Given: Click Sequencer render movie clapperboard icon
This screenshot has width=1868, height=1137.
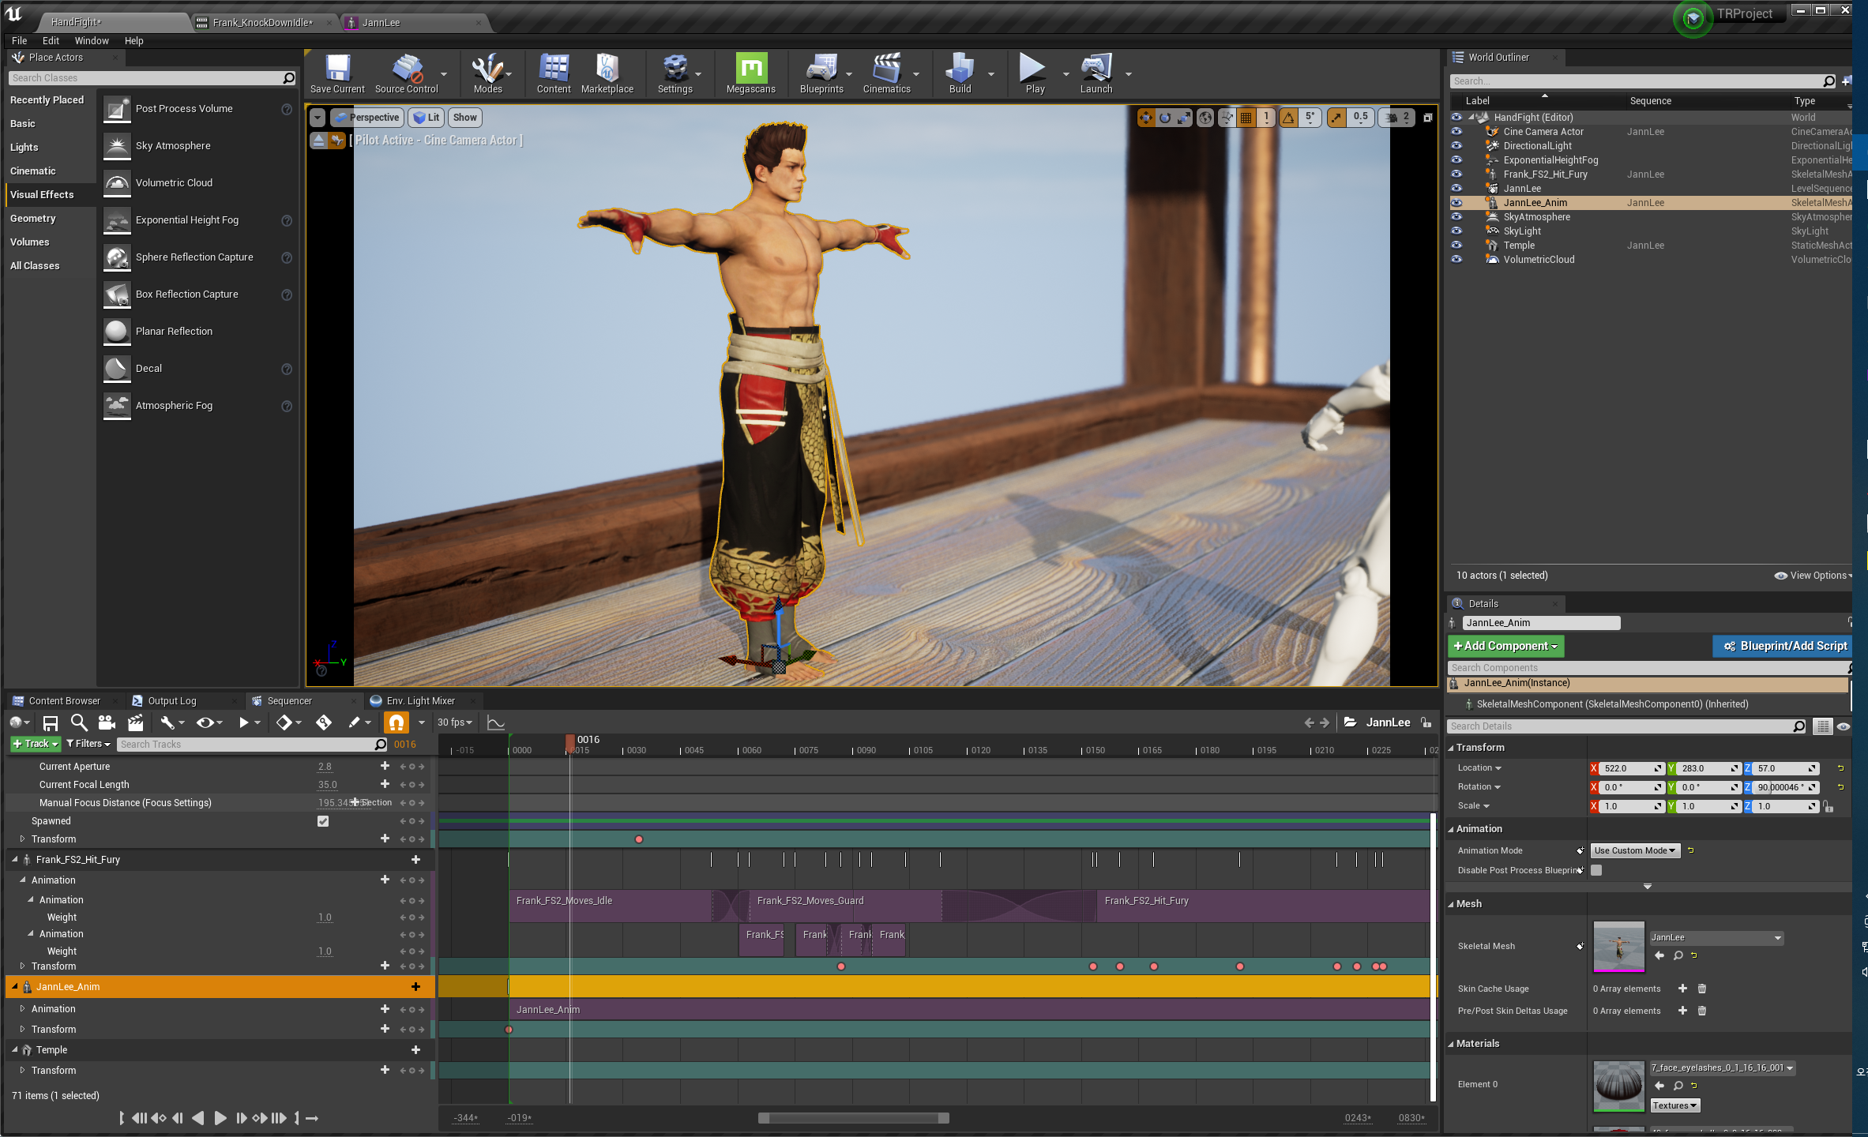Looking at the screenshot, I should 136,722.
